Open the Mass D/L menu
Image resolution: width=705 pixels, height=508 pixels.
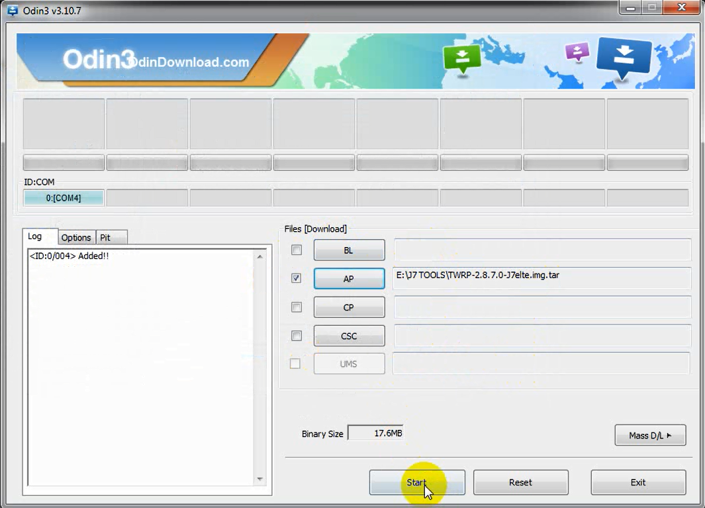pyautogui.click(x=650, y=435)
